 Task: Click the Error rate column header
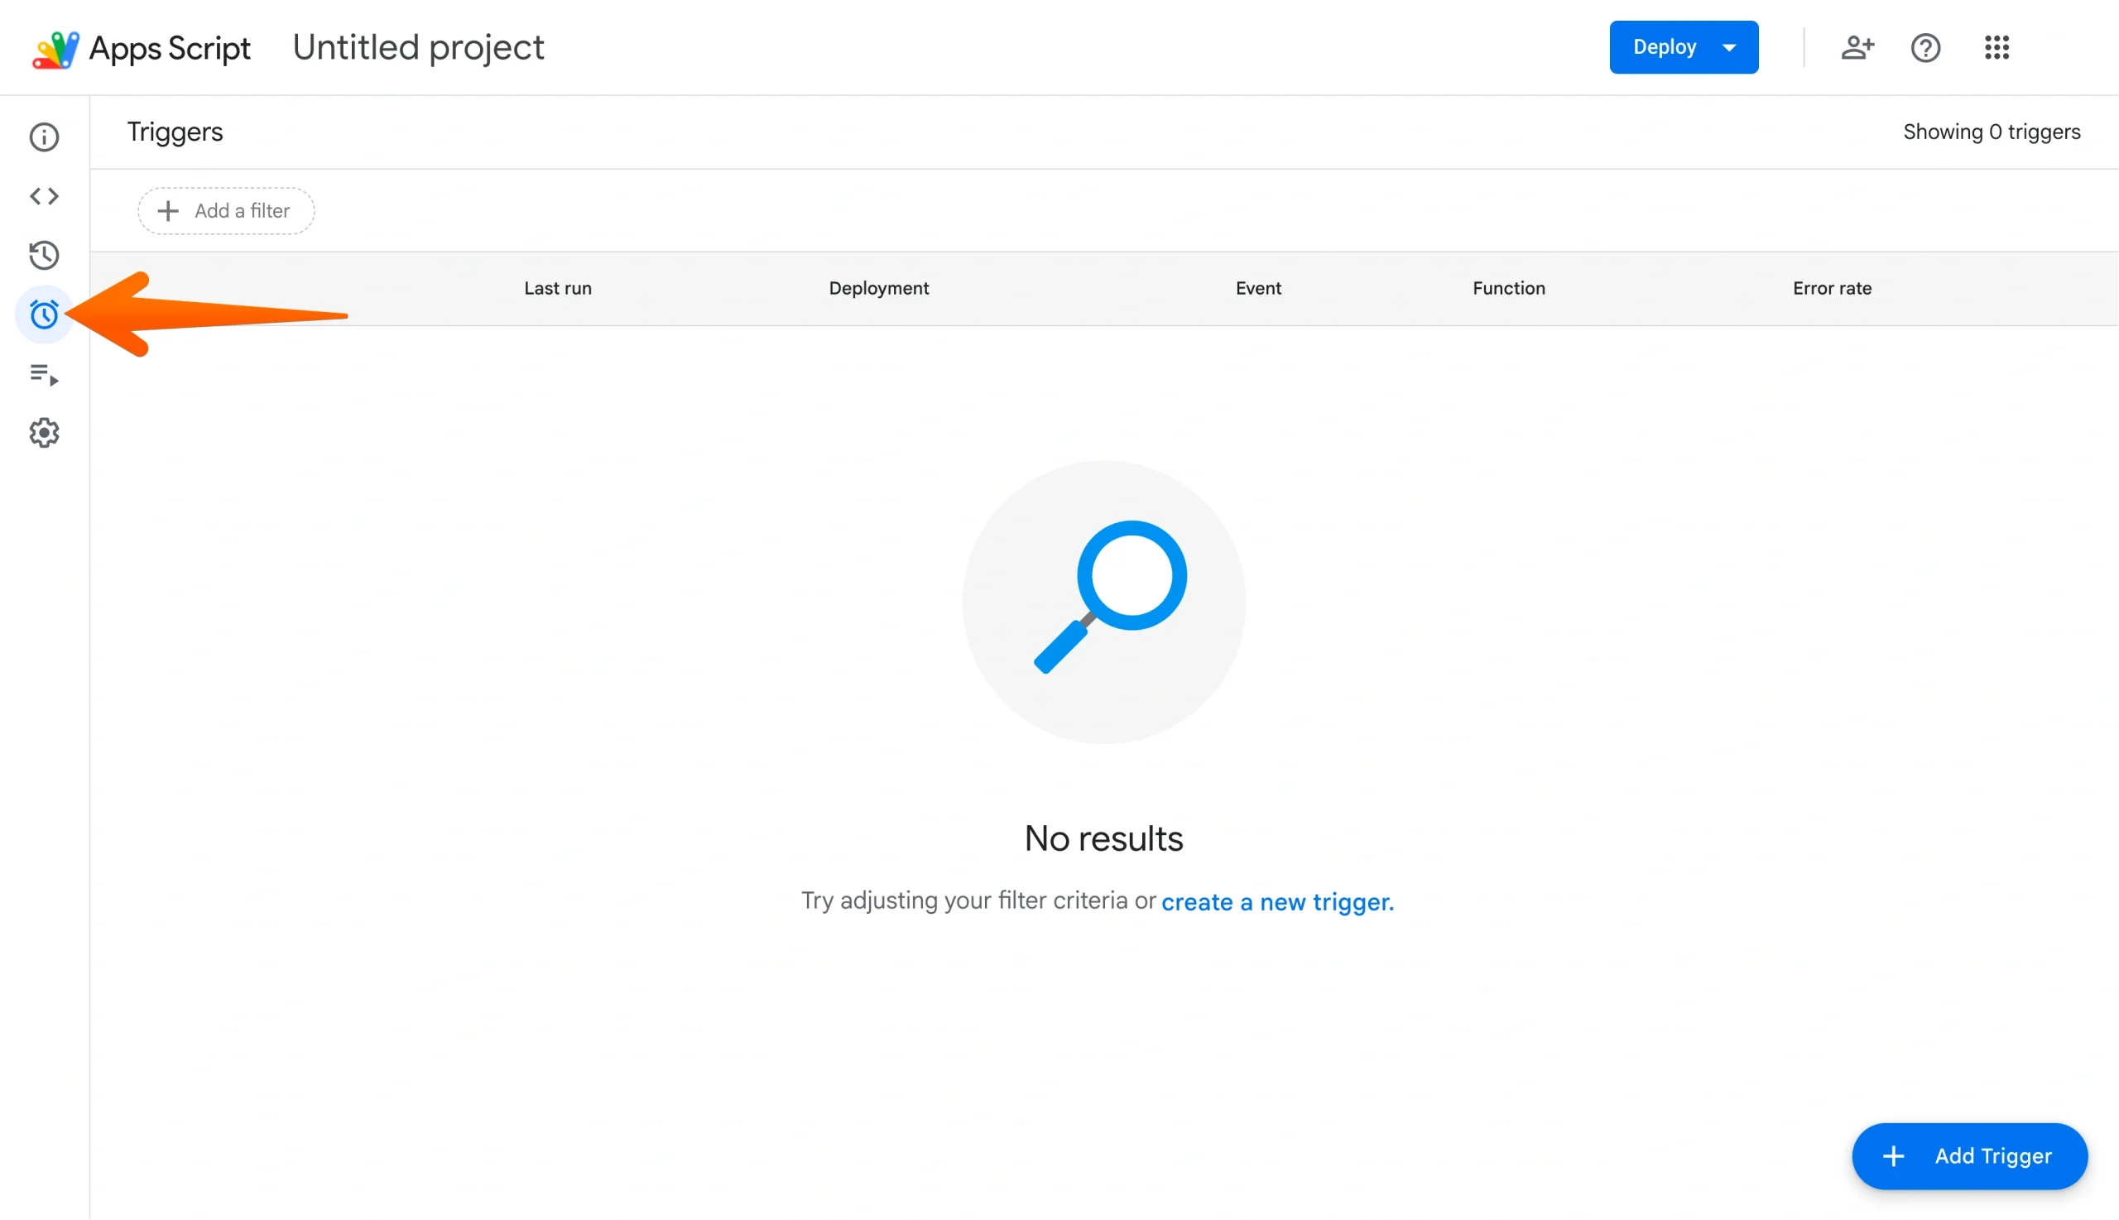click(1832, 288)
